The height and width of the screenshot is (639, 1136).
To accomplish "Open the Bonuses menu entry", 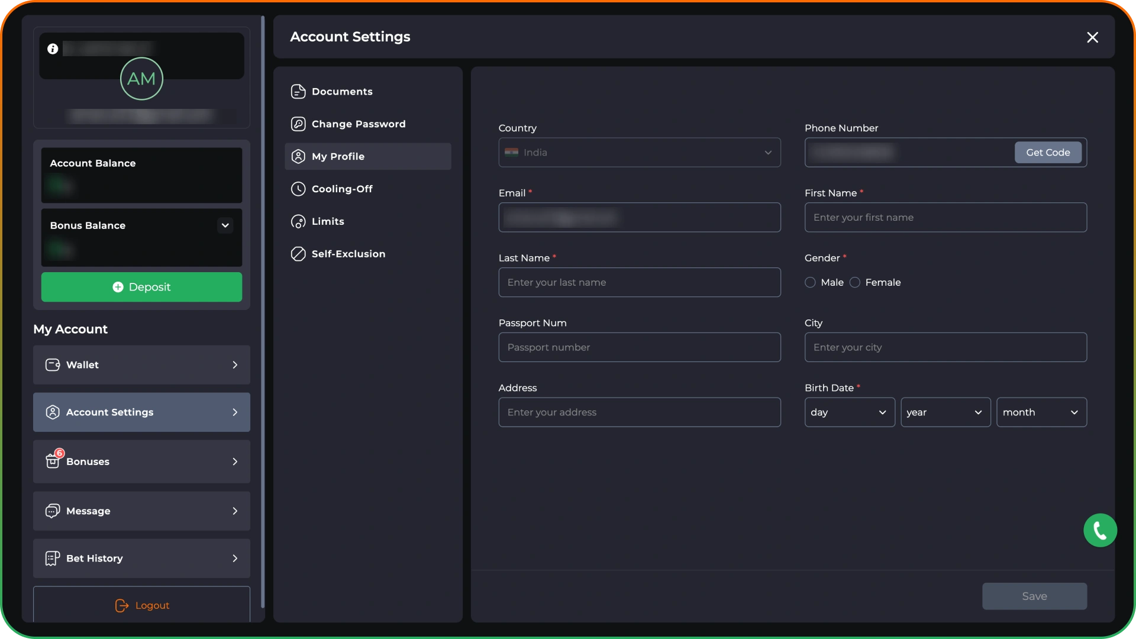I will (141, 461).
